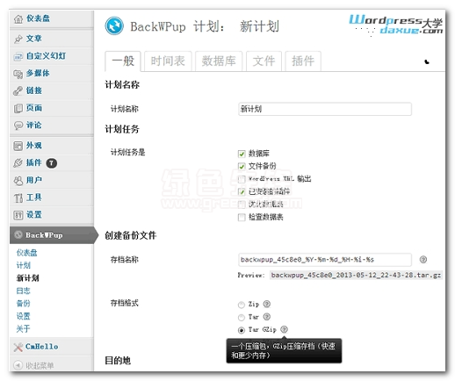Open BackWPup submenu 备份 link

tap(24, 304)
